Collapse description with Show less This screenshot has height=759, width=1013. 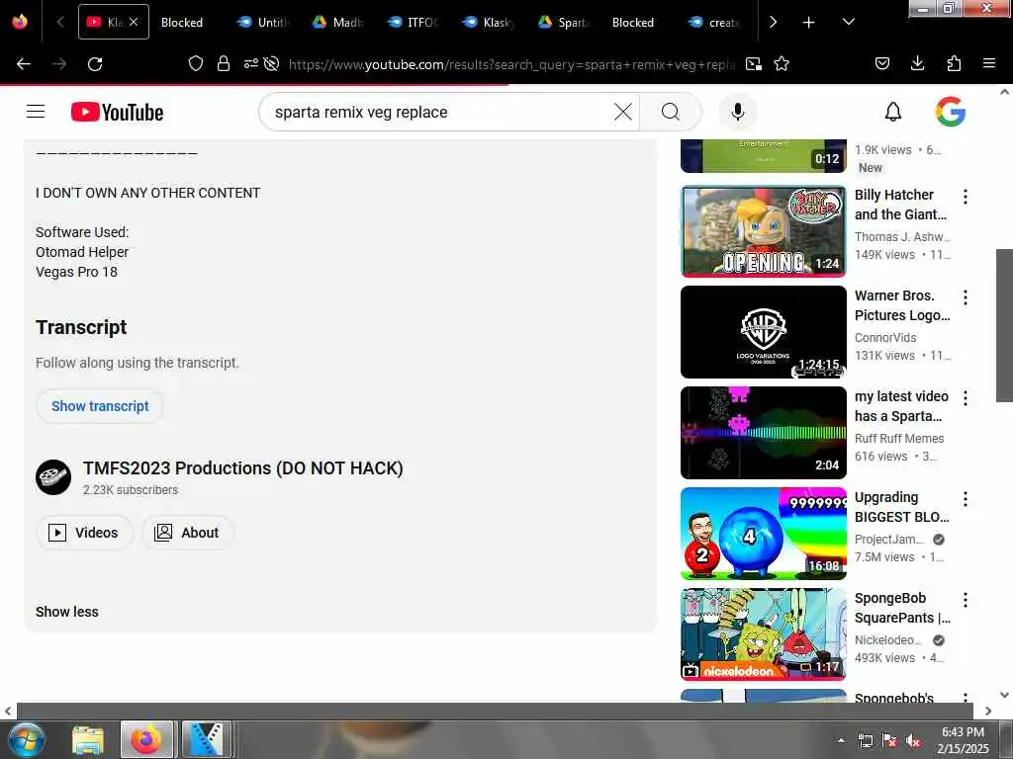pos(67,612)
